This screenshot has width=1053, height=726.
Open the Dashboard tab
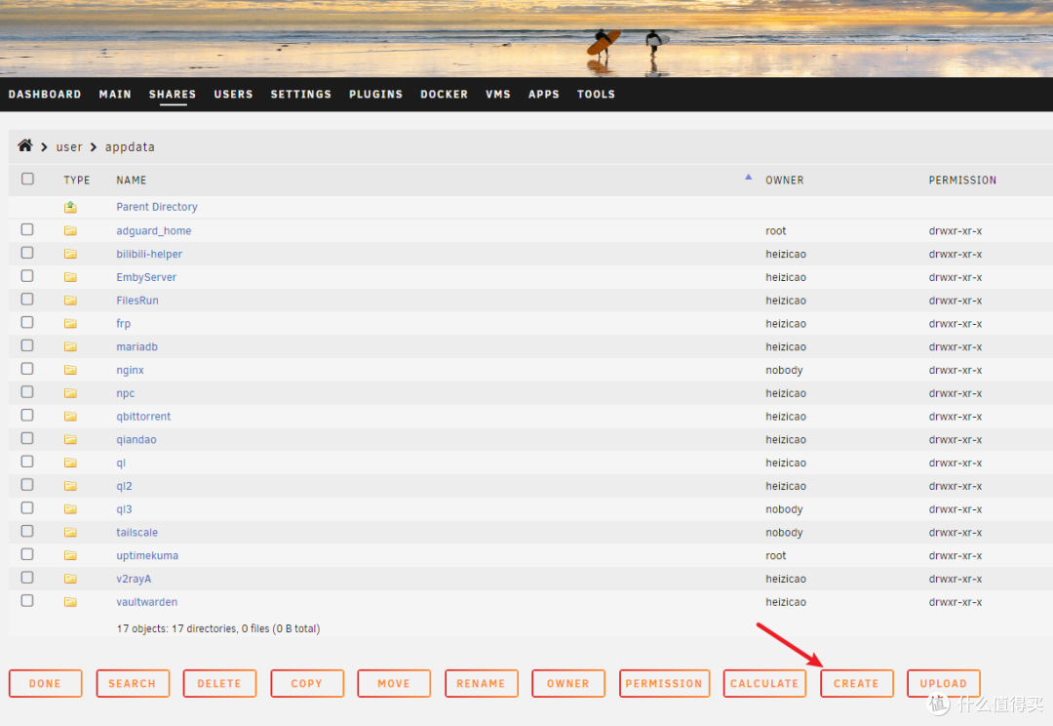click(x=45, y=94)
